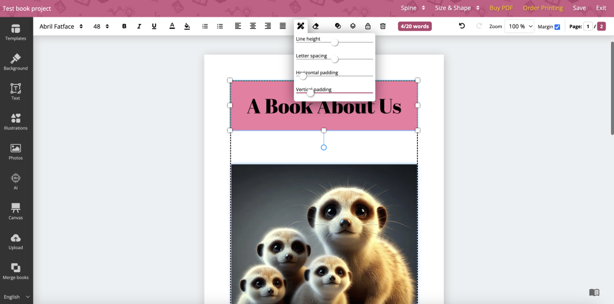This screenshot has width=614, height=304.
Task: Redo the last action
Action: coord(478,26)
